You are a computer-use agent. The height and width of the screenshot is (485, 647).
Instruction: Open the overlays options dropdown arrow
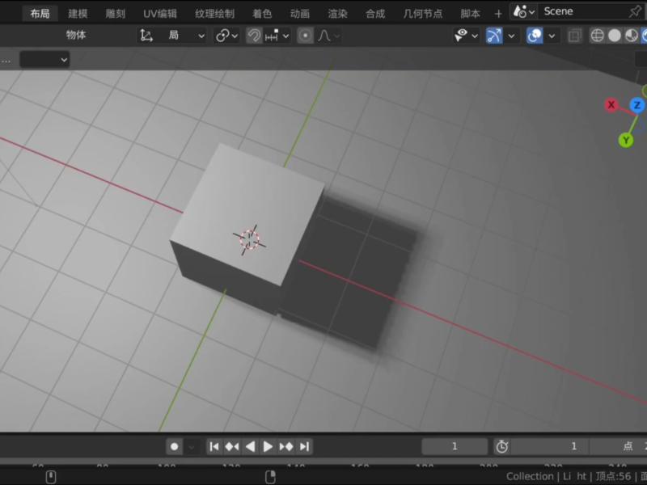pos(552,36)
